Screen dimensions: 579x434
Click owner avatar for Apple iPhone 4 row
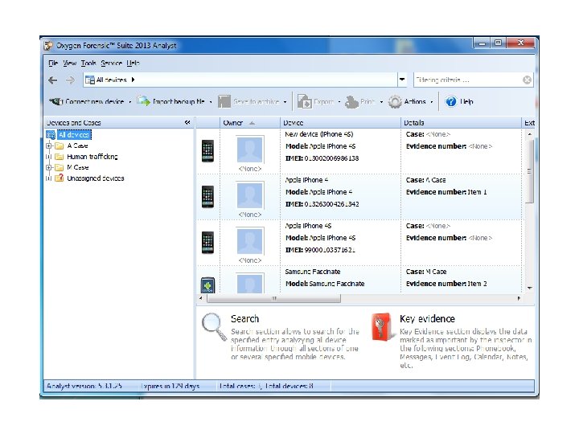pos(250,195)
